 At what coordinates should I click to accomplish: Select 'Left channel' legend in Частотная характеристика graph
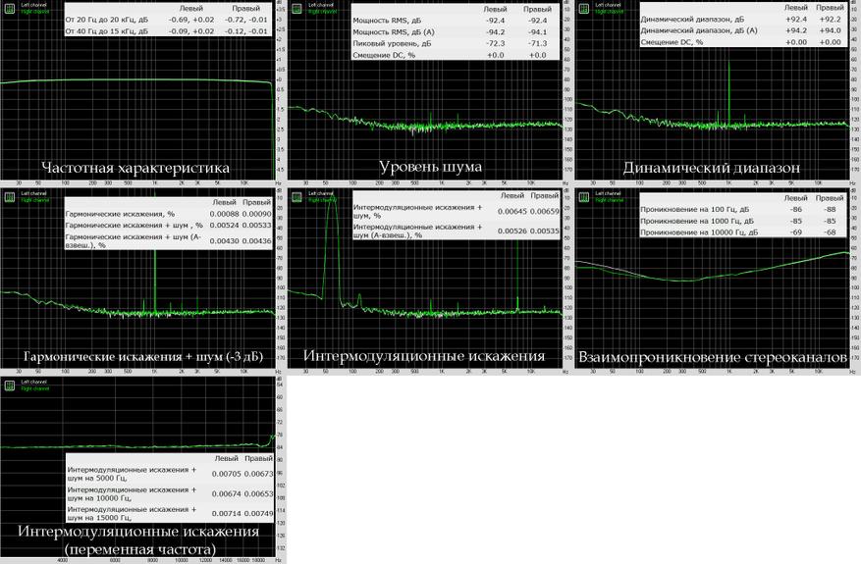tap(34, 5)
